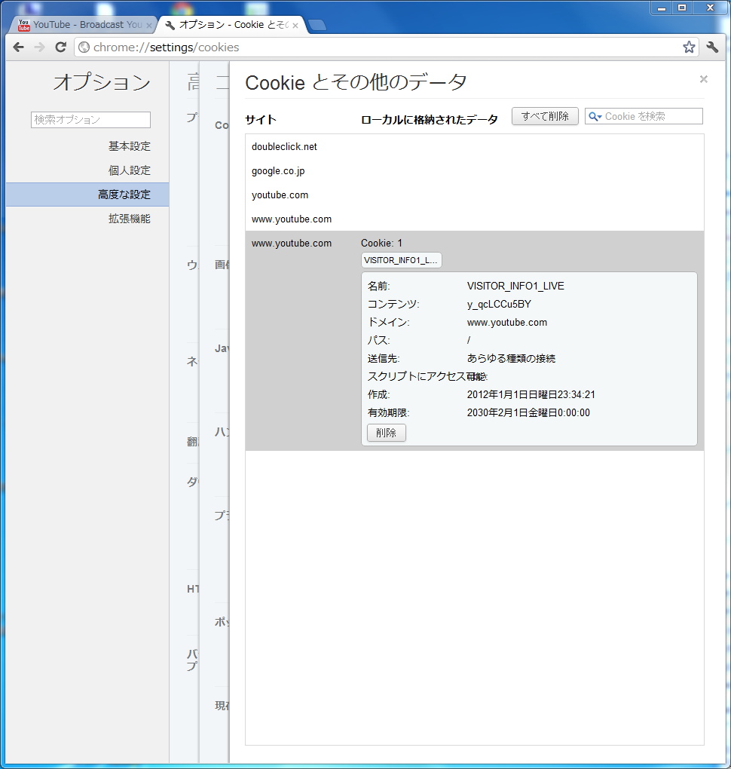This screenshot has height=769, width=731.
Task: Select the オプション - Cookie tab
Action: (232, 25)
